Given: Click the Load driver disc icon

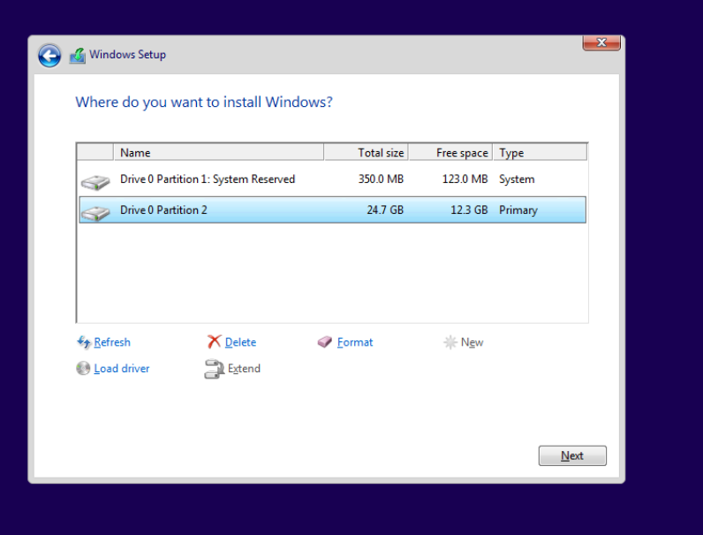Looking at the screenshot, I should pyautogui.click(x=83, y=368).
